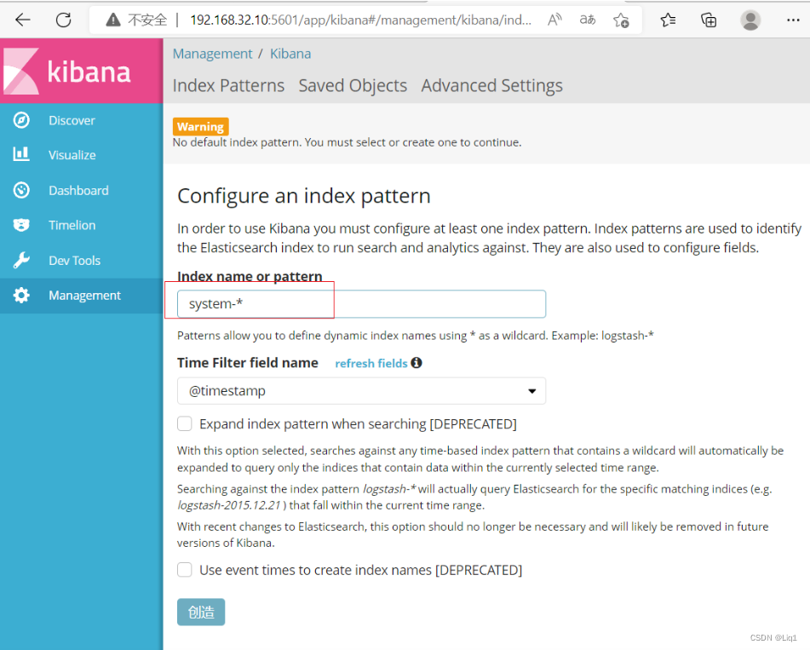Reload the page with refresh icon
Viewport: 810px width, 650px height.
[x=64, y=20]
